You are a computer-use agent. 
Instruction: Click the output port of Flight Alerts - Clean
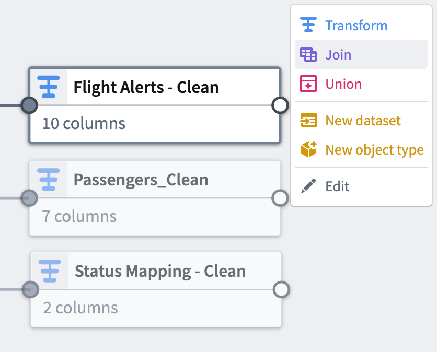coord(280,105)
